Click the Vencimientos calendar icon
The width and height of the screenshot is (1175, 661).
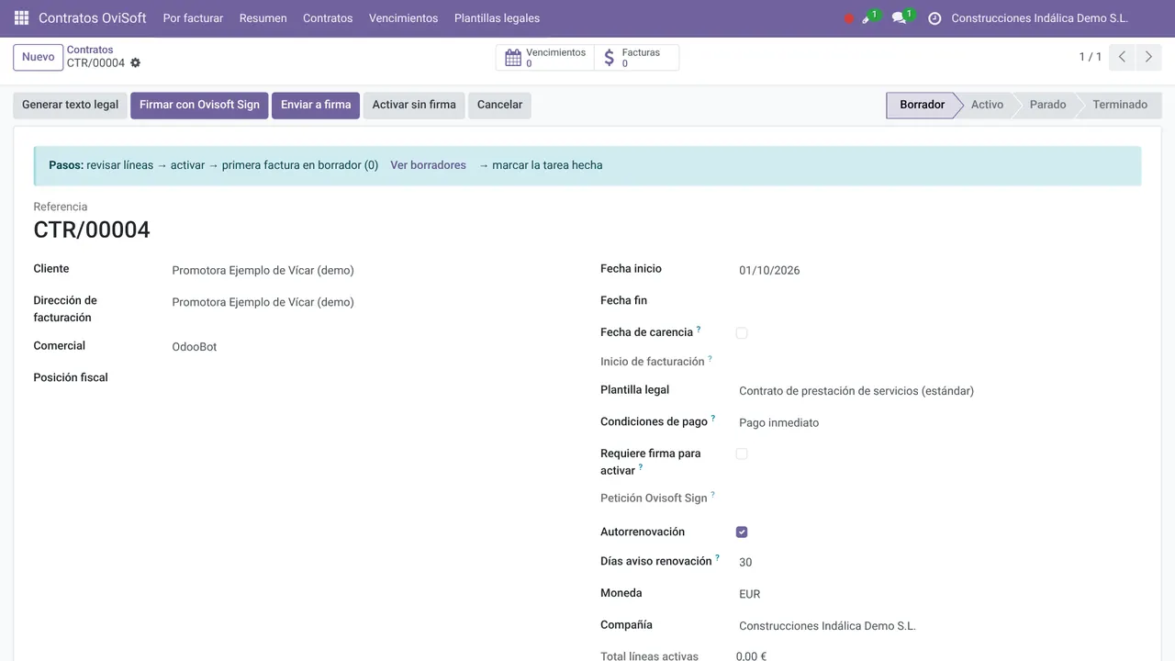[x=514, y=58]
